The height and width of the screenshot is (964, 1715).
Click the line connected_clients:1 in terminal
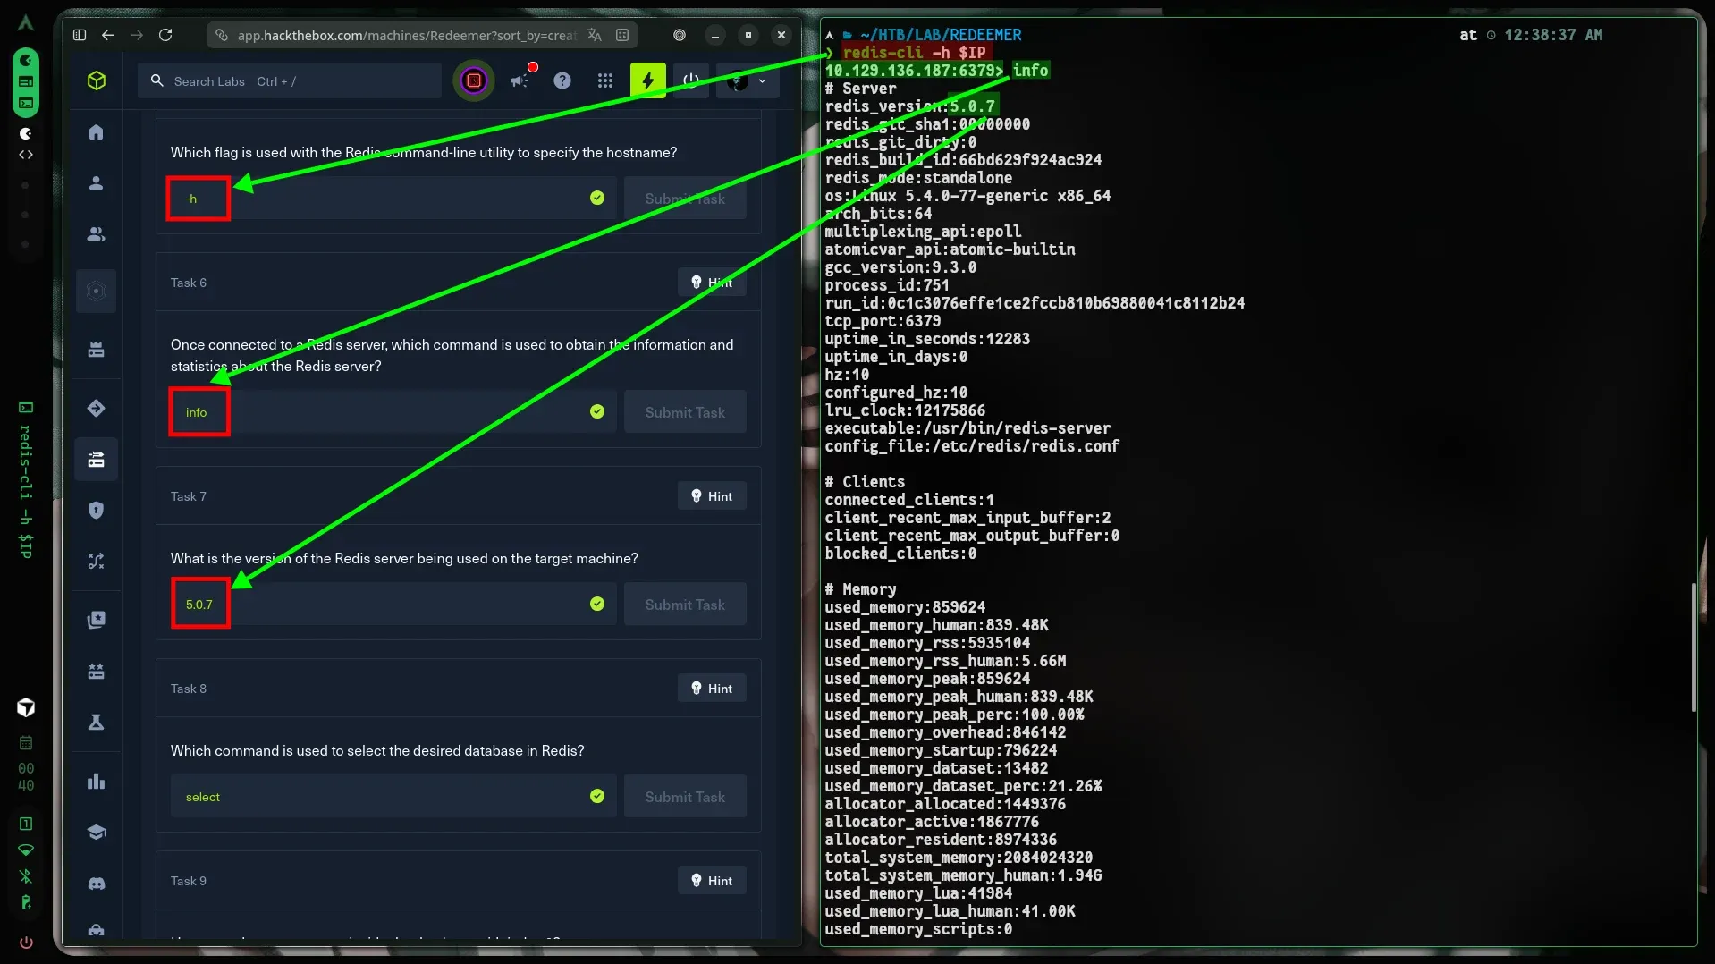pyautogui.click(x=909, y=500)
